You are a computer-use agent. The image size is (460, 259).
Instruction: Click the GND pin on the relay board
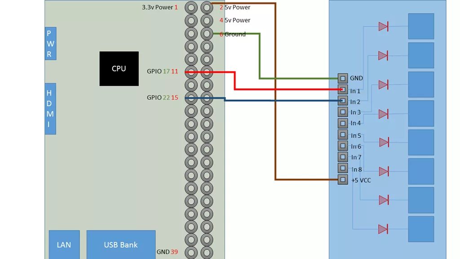pos(343,78)
